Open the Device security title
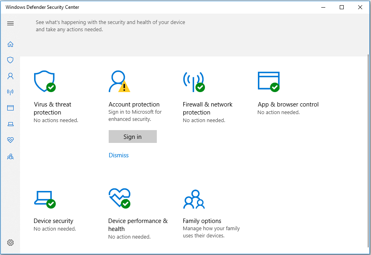This screenshot has width=371, height=255. pos(53,221)
